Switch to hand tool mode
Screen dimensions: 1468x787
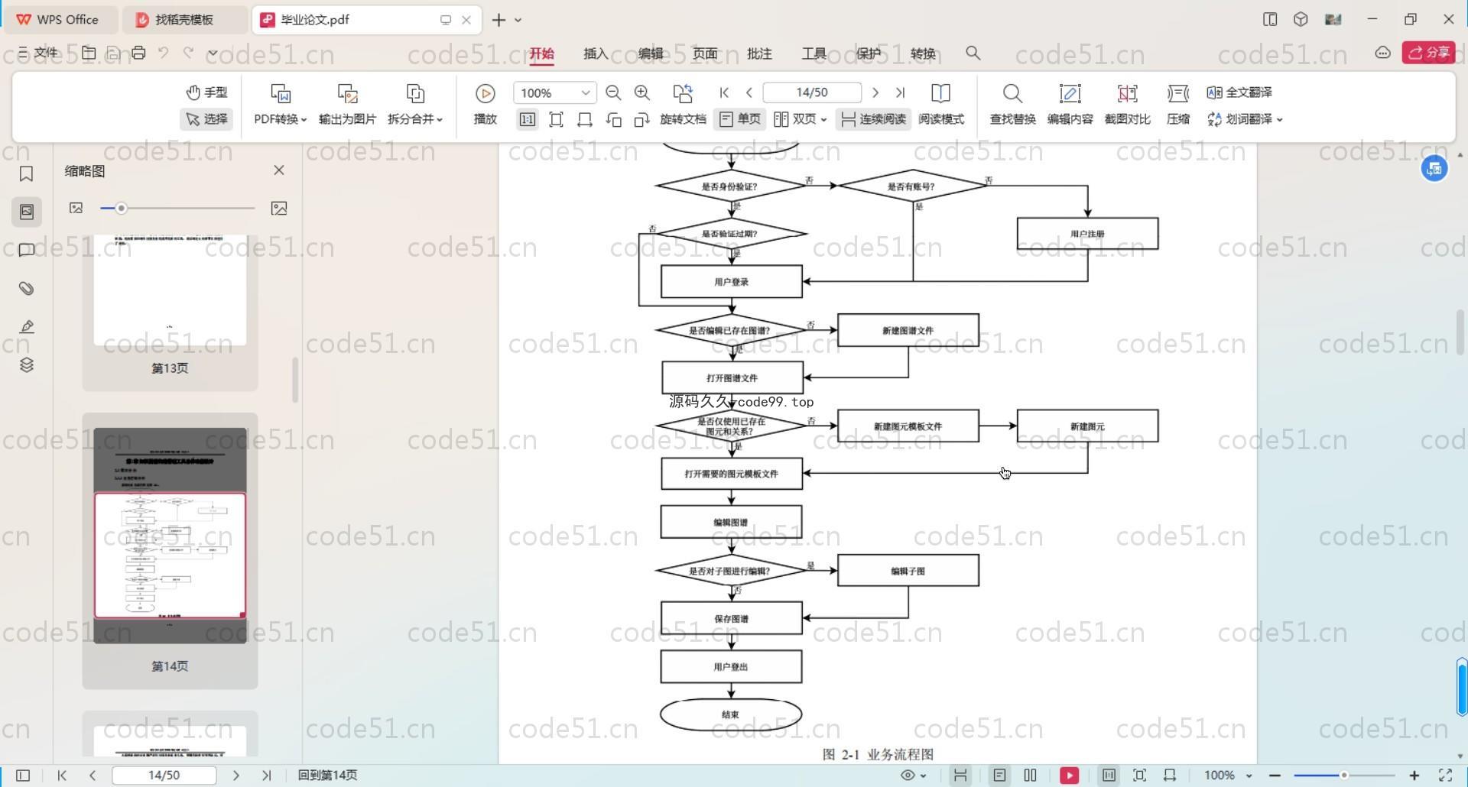[207, 92]
